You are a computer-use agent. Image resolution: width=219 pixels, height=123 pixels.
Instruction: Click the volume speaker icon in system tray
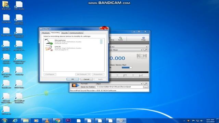click(x=202, y=121)
